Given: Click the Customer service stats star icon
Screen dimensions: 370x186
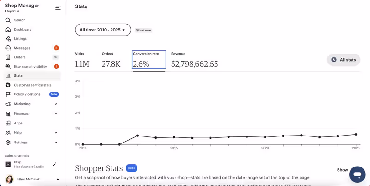Looking at the screenshot, I should click(8, 85).
